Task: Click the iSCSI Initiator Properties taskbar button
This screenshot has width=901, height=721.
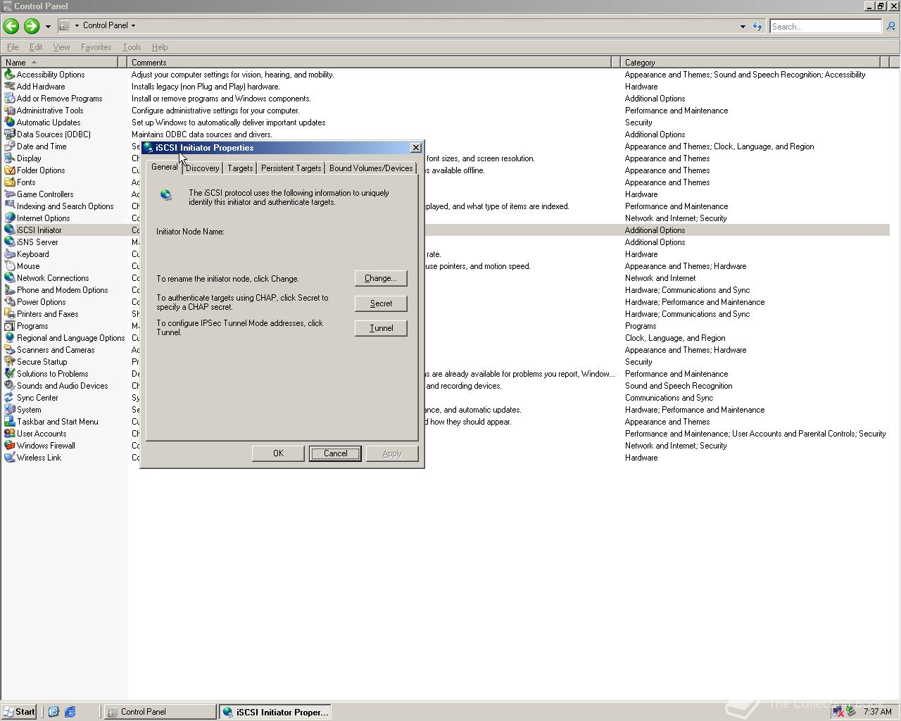Action: tap(275, 712)
